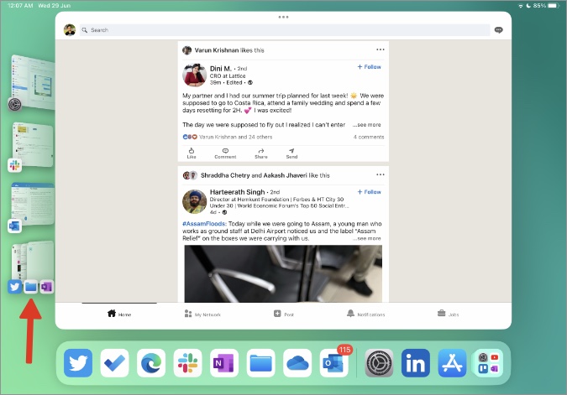
Task: Launch Microsoft Edge from the dock
Action: pyautogui.click(x=151, y=363)
